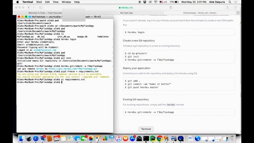Open the Edit menu
This screenshot has width=254, height=143.
click(x=47, y=2)
